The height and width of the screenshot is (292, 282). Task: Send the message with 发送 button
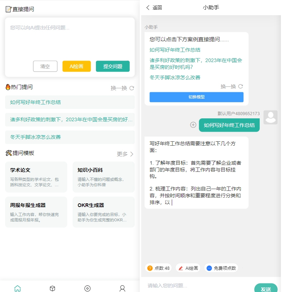[266, 288]
